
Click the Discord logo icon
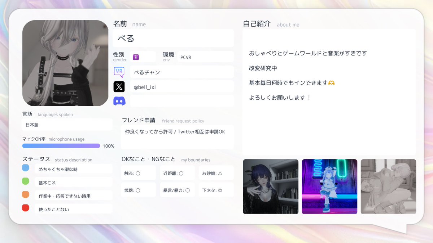(x=119, y=101)
